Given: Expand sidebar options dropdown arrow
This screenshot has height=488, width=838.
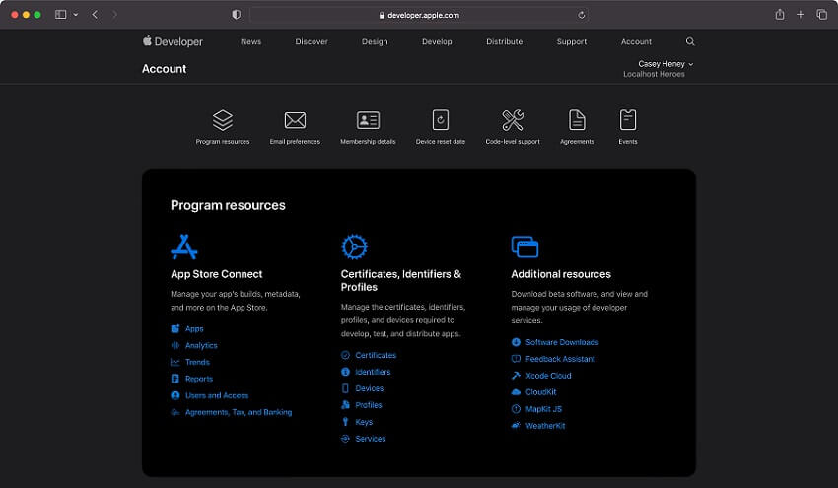Looking at the screenshot, I should [x=75, y=15].
